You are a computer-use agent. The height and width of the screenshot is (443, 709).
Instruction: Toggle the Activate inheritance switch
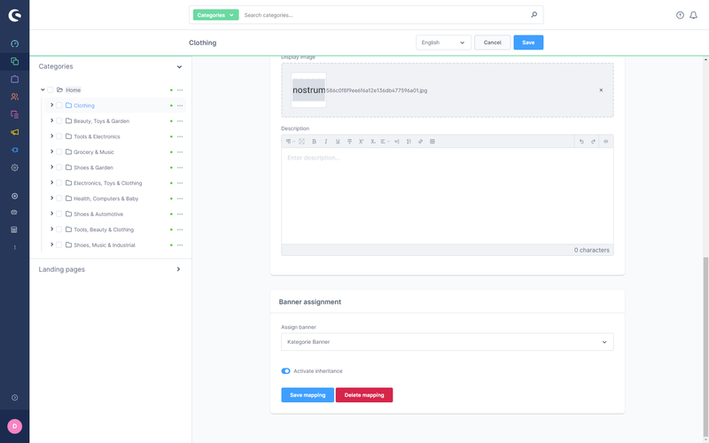click(x=286, y=371)
